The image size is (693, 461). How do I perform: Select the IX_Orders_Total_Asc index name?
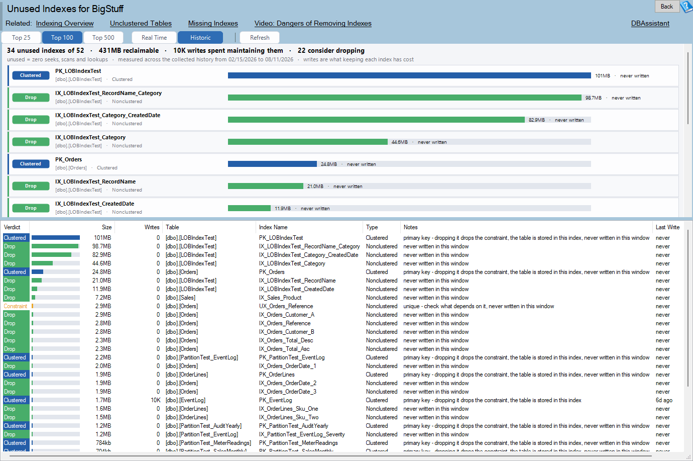tap(284, 349)
